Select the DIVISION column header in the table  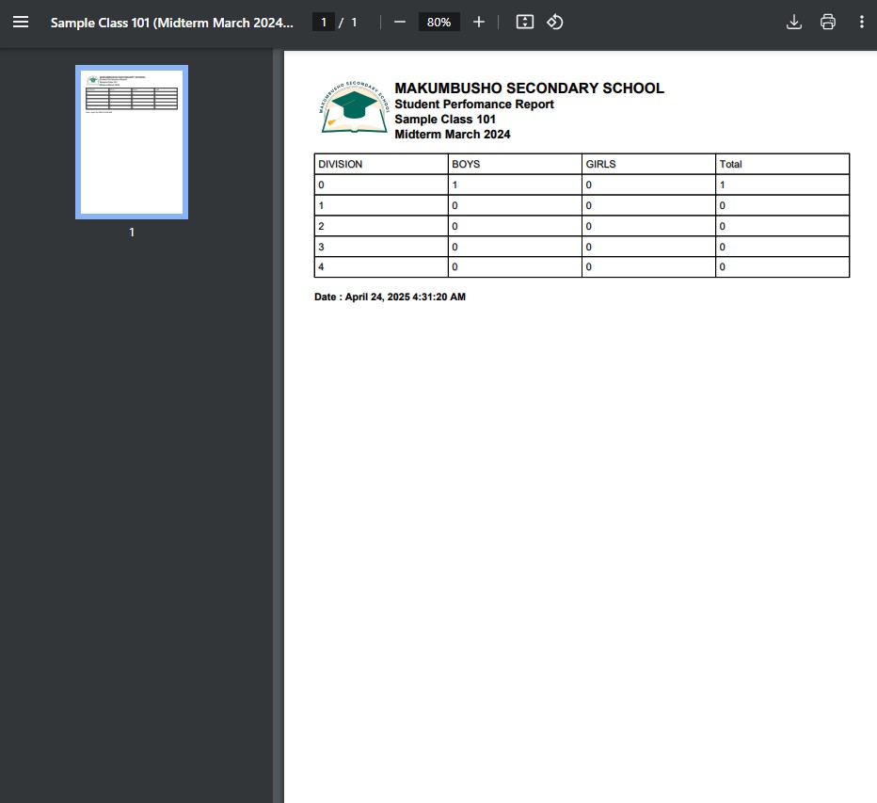coord(339,164)
